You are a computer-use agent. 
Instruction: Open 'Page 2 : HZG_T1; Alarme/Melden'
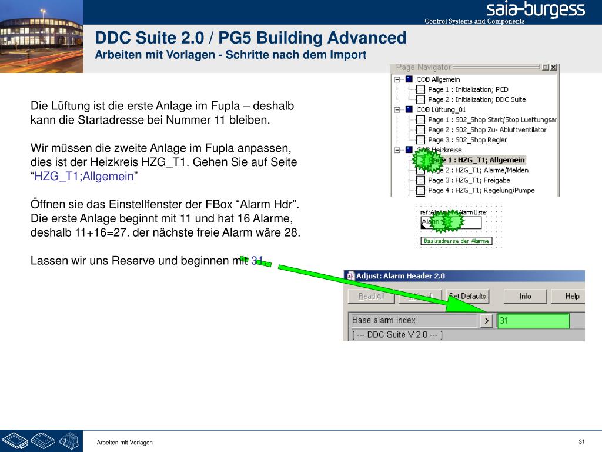coord(478,170)
